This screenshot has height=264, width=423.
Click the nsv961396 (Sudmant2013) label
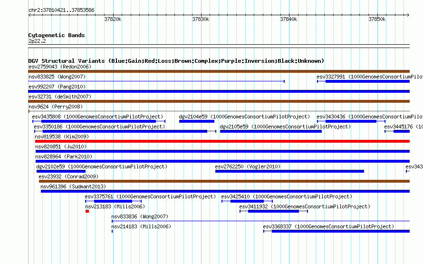[x=73, y=186]
